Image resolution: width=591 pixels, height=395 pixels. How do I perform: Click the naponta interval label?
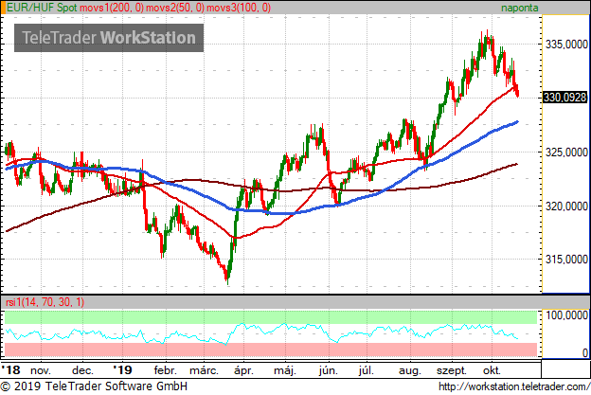click(519, 8)
